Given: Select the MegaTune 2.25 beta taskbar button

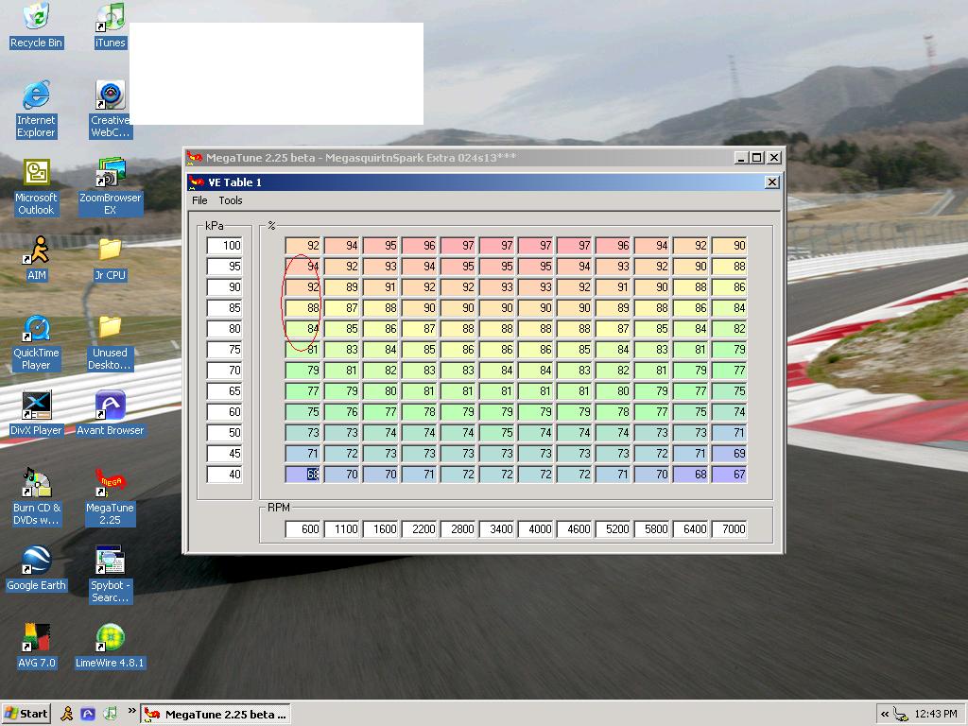Looking at the screenshot, I should coord(214,714).
